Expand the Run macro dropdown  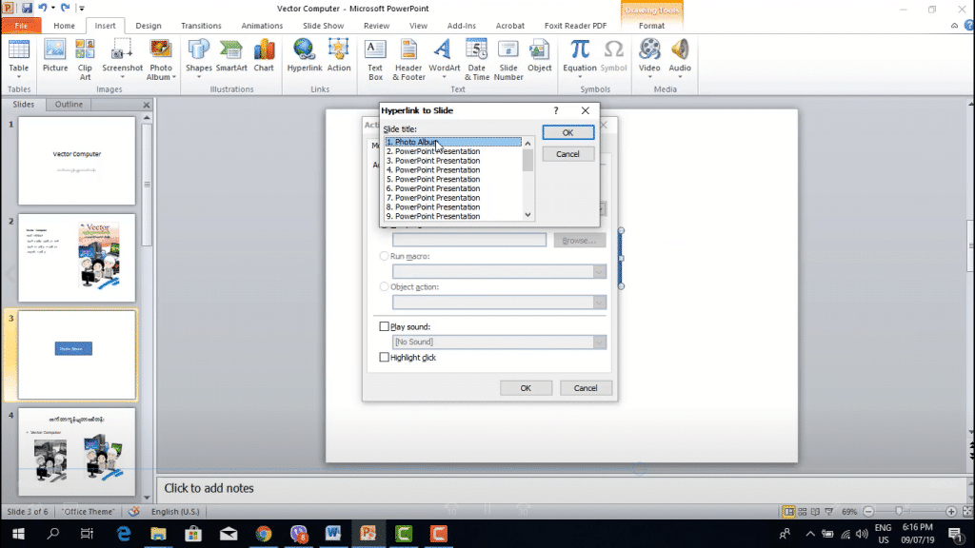click(x=599, y=271)
